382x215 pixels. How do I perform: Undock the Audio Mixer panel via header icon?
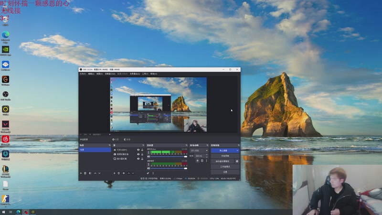(x=186, y=145)
